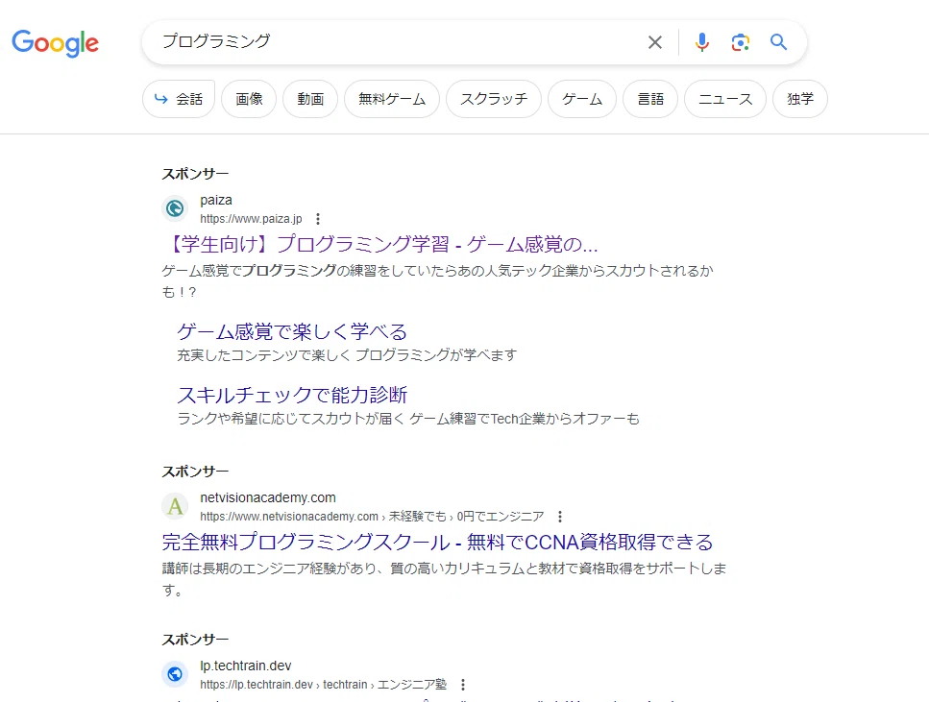Submit search with the magnifier icon
This screenshot has width=929, height=702.
point(778,42)
